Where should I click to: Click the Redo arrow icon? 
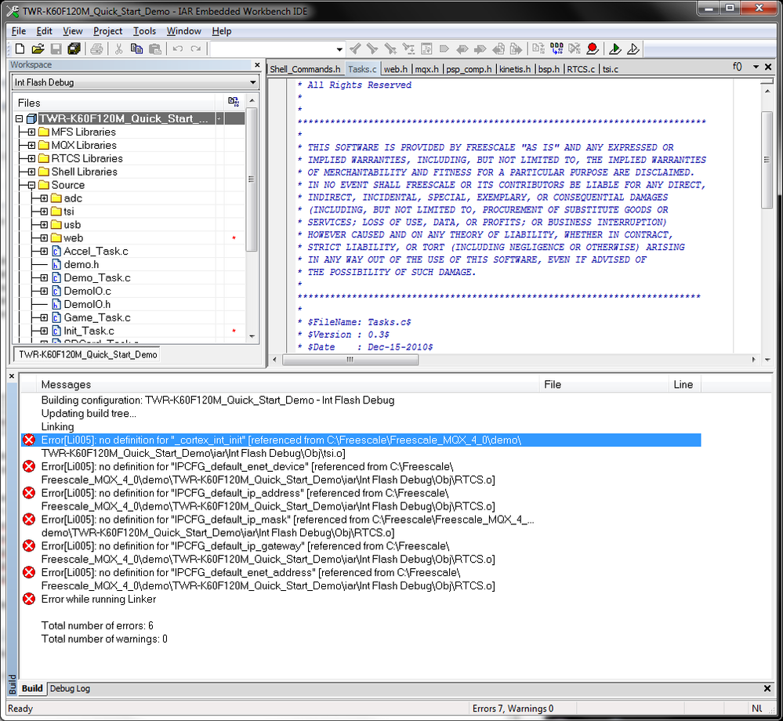pyautogui.click(x=196, y=49)
